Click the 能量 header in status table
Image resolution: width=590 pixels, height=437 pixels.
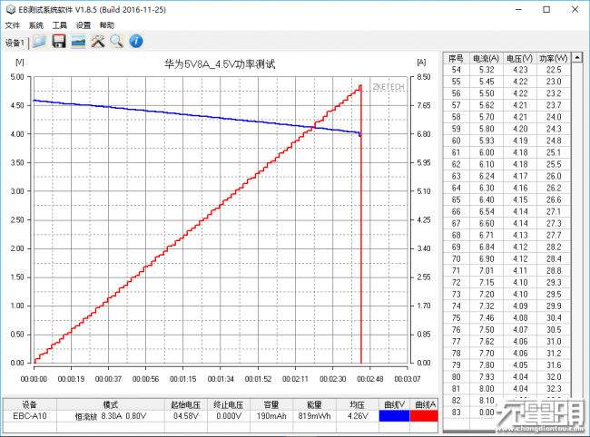point(314,404)
